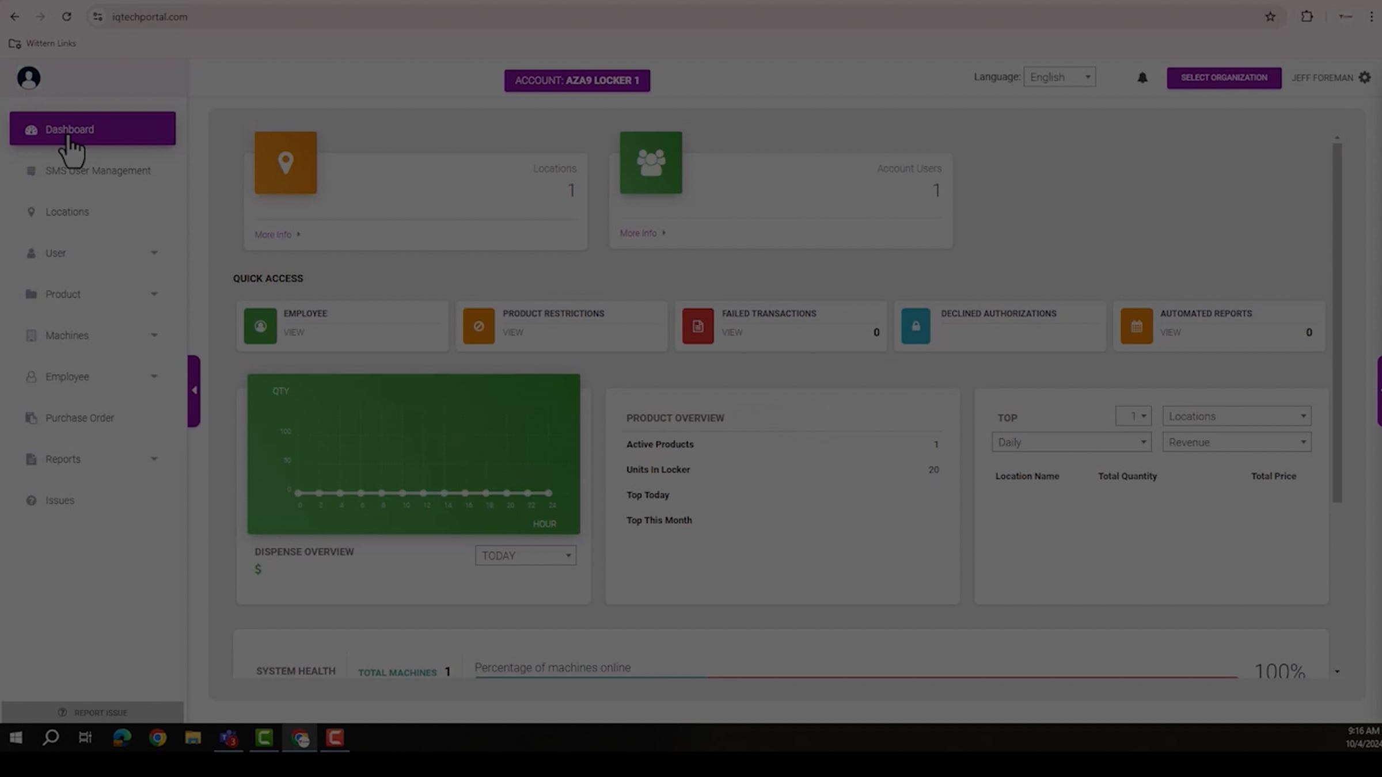Viewport: 1382px width, 777px height.
Task: Open Task View on the taskbar
Action: click(85, 738)
